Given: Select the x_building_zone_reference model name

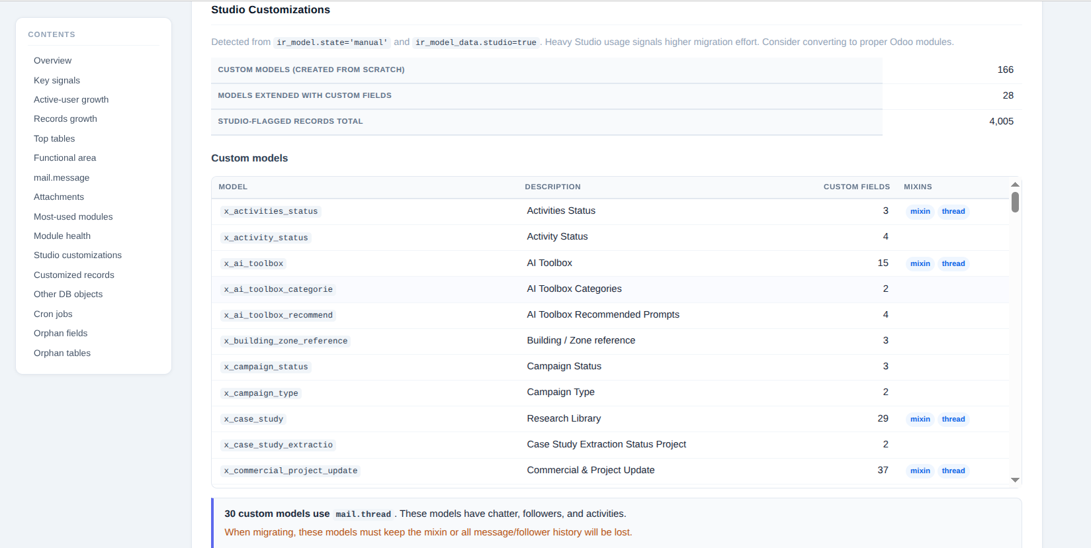Looking at the screenshot, I should click(286, 341).
